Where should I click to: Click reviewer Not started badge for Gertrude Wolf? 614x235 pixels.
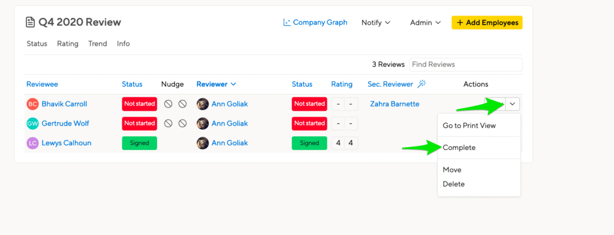(309, 123)
